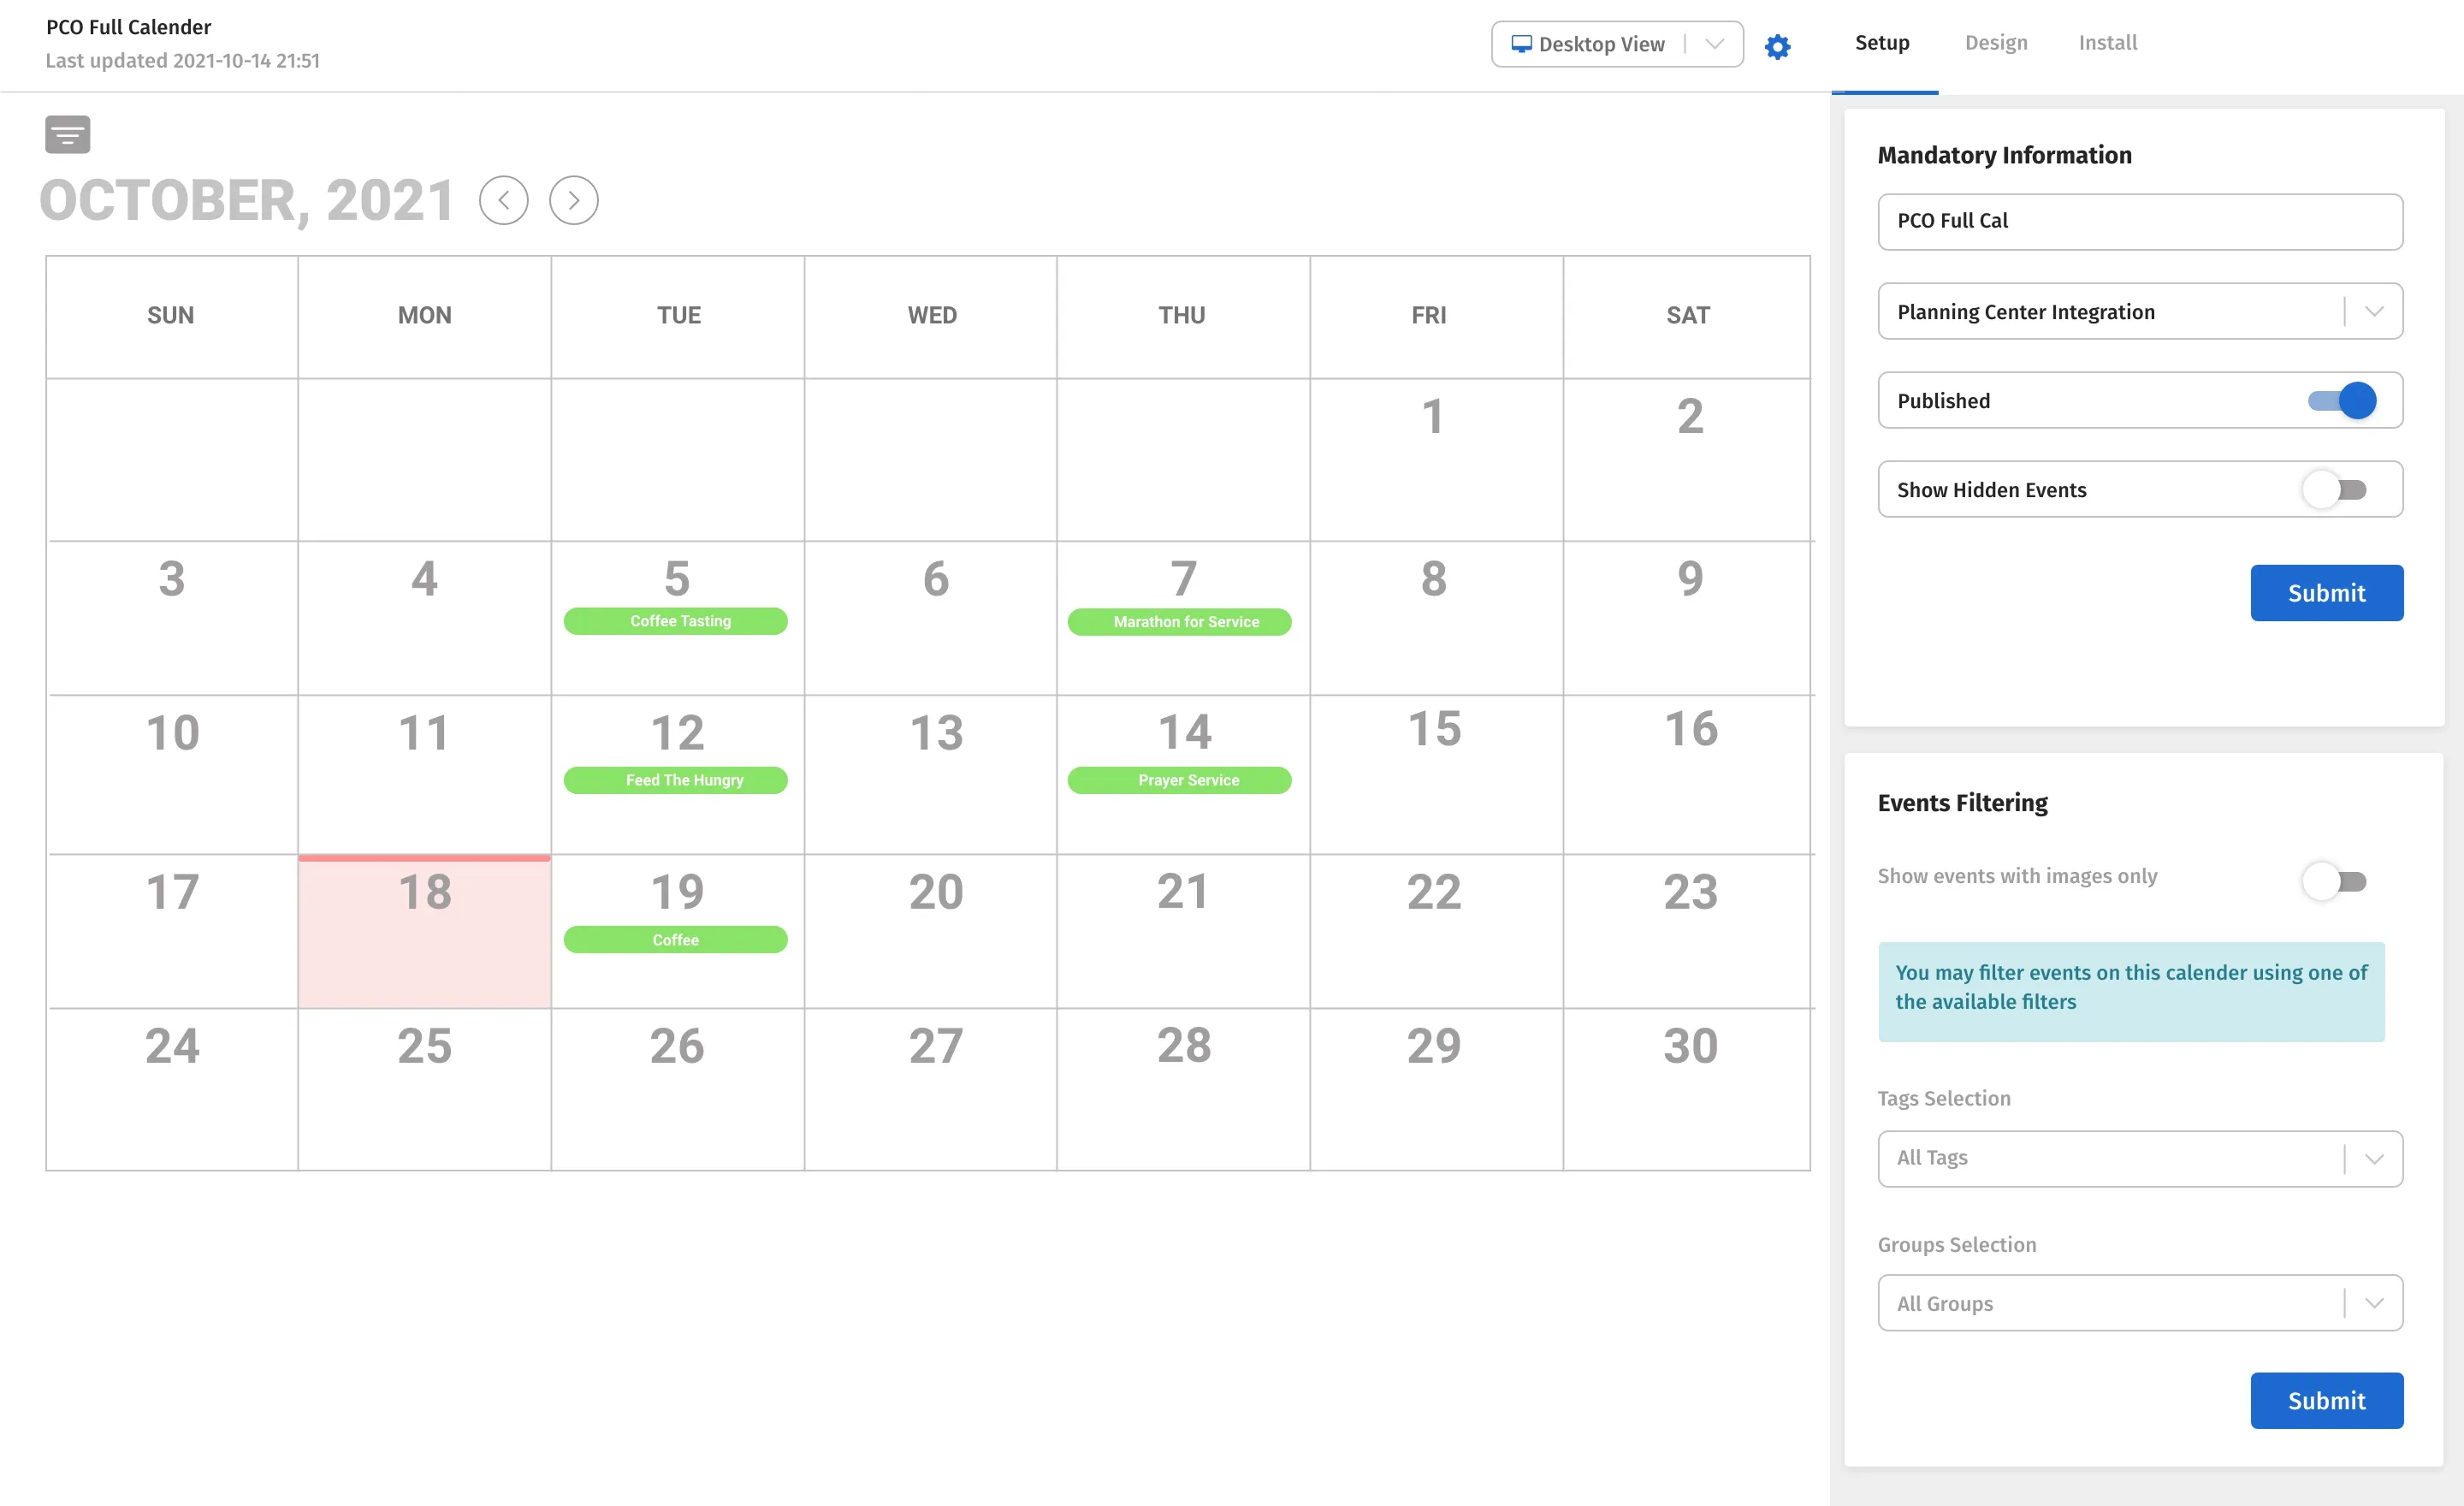Open the settings gear icon

1778,46
